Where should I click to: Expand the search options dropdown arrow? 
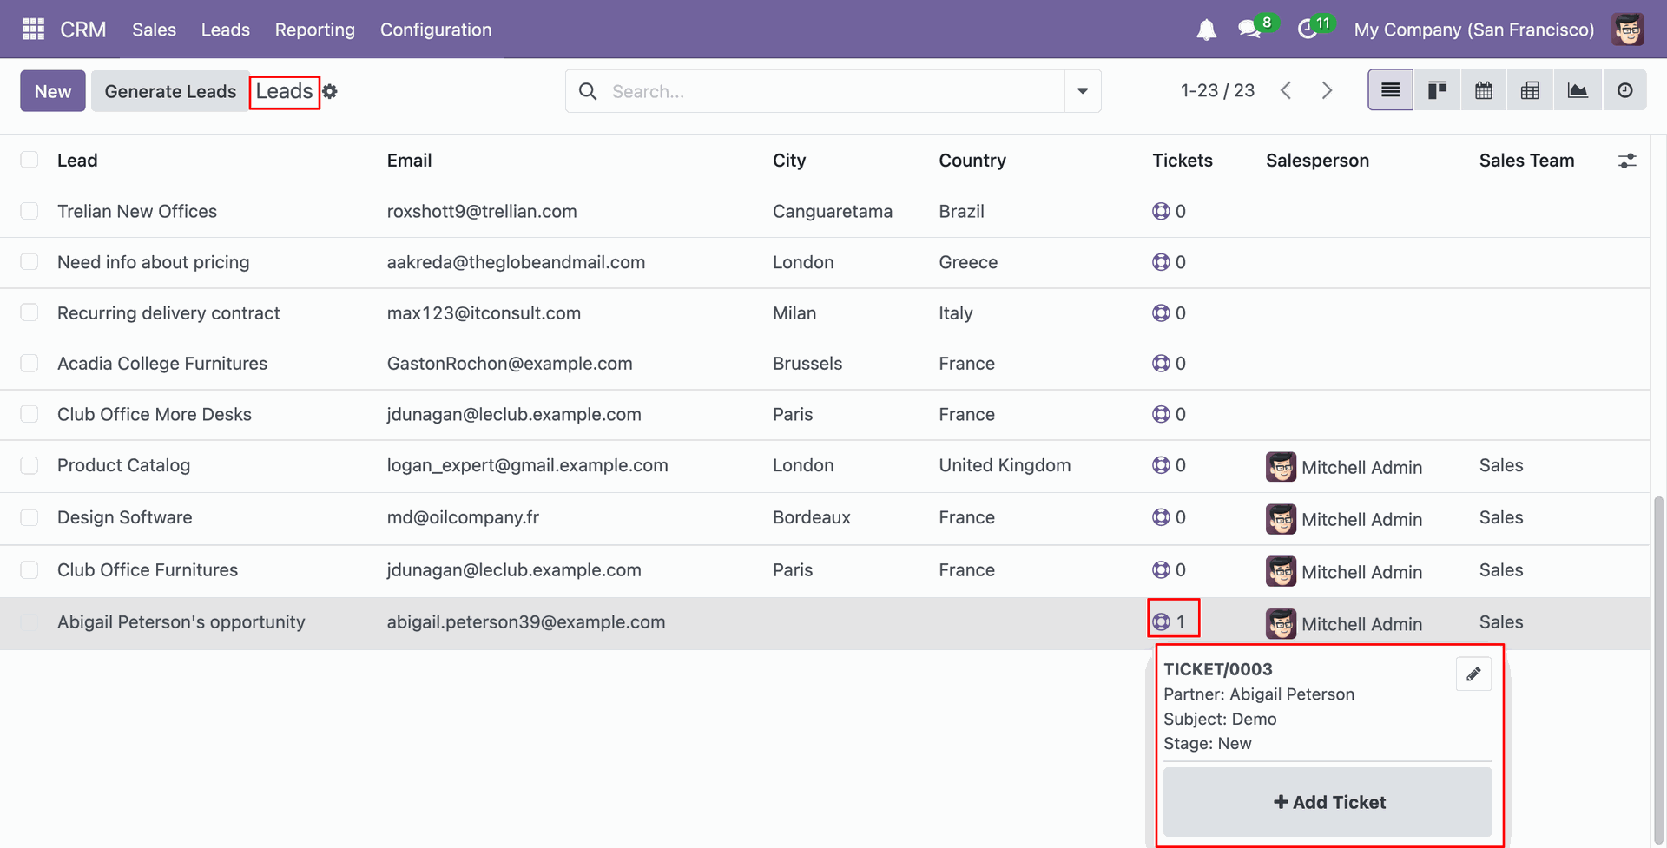pyautogui.click(x=1083, y=91)
